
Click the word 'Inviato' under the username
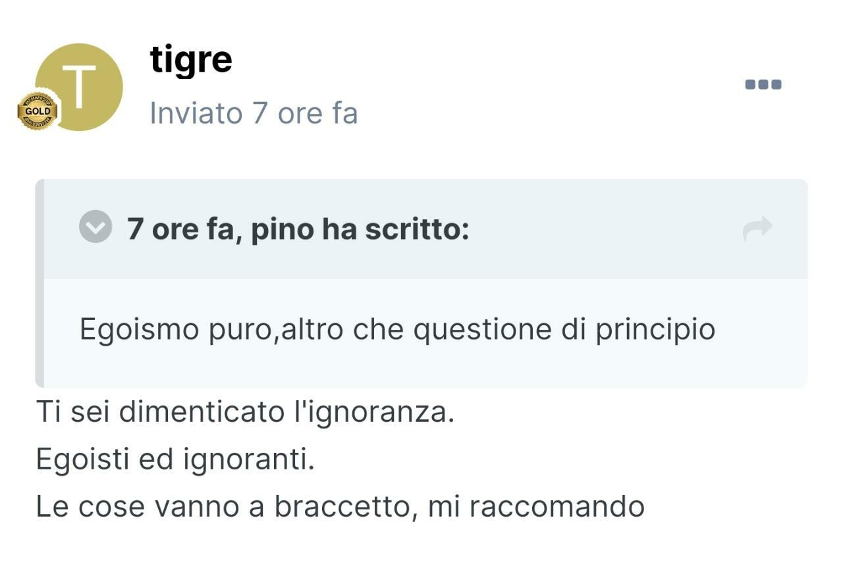(x=196, y=113)
